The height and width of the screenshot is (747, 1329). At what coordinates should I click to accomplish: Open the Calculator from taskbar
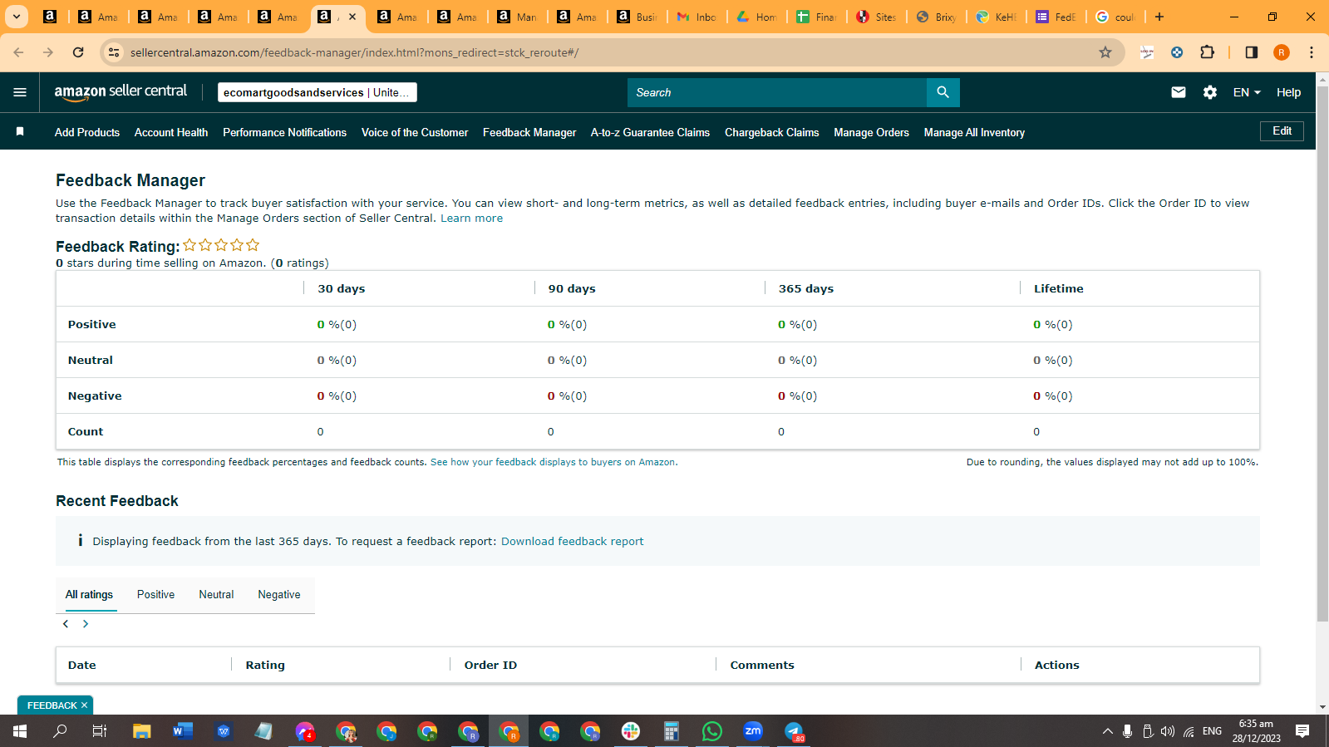click(672, 731)
